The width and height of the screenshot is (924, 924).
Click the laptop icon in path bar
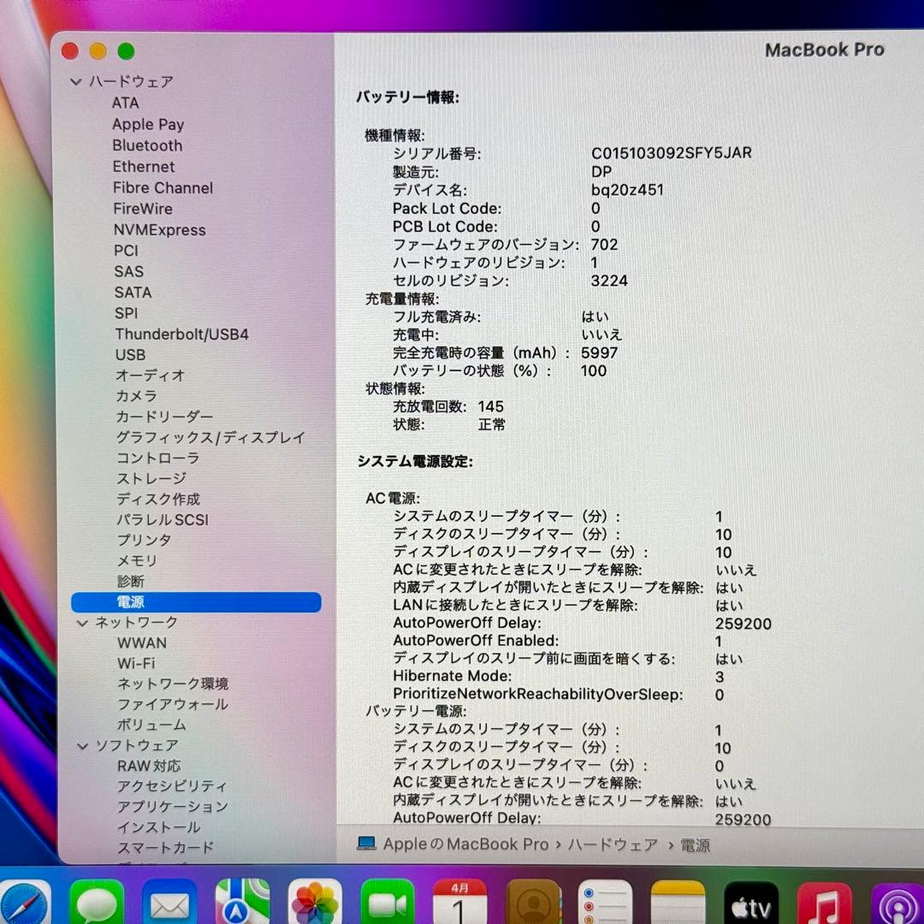coord(366,844)
